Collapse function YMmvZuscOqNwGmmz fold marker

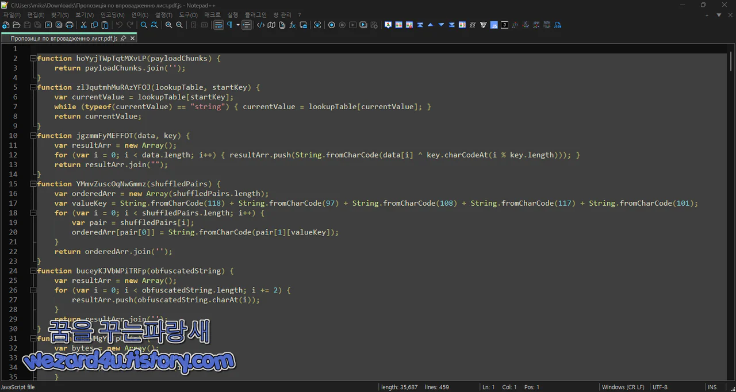pos(33,184)
